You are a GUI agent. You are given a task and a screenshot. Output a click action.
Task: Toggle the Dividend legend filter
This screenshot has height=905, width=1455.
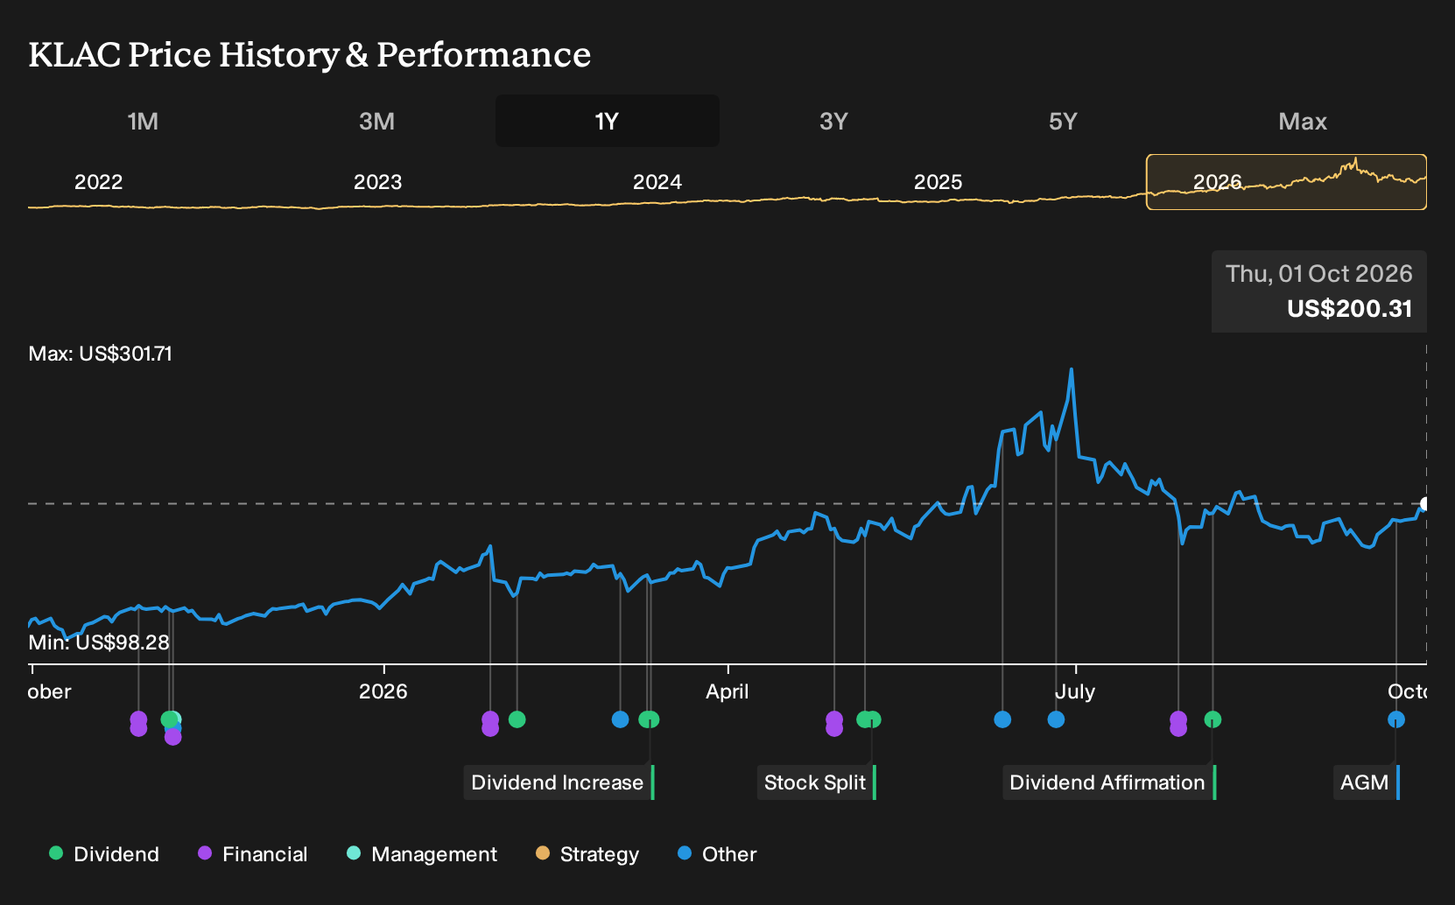(x=104, y=854)
